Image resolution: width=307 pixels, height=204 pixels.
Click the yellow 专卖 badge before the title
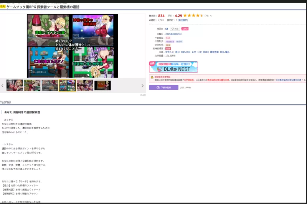pyautogui.click(x=3, y=7)
